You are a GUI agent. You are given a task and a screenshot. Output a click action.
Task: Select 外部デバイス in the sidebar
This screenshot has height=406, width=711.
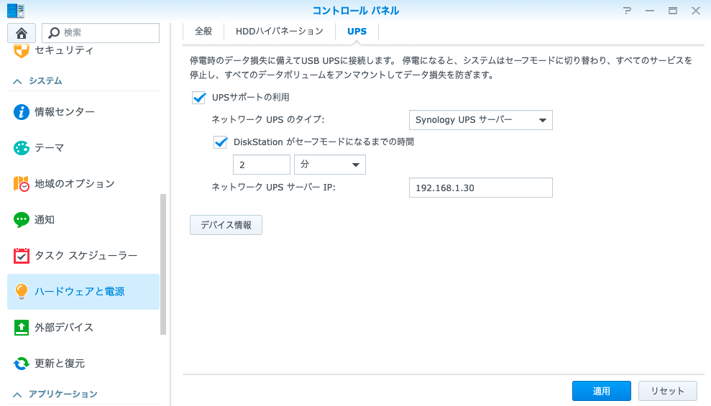point(83,327)
